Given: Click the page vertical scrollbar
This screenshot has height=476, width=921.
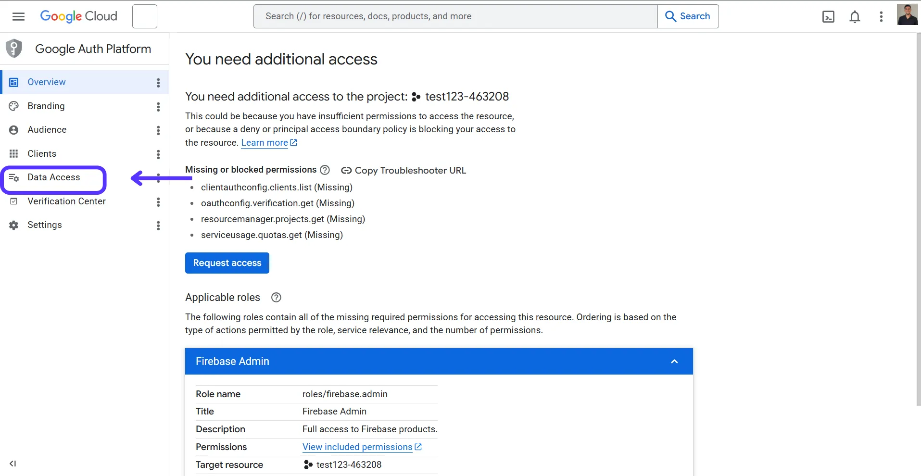Looking at the screenshot, I should click(x=918, y=219).
